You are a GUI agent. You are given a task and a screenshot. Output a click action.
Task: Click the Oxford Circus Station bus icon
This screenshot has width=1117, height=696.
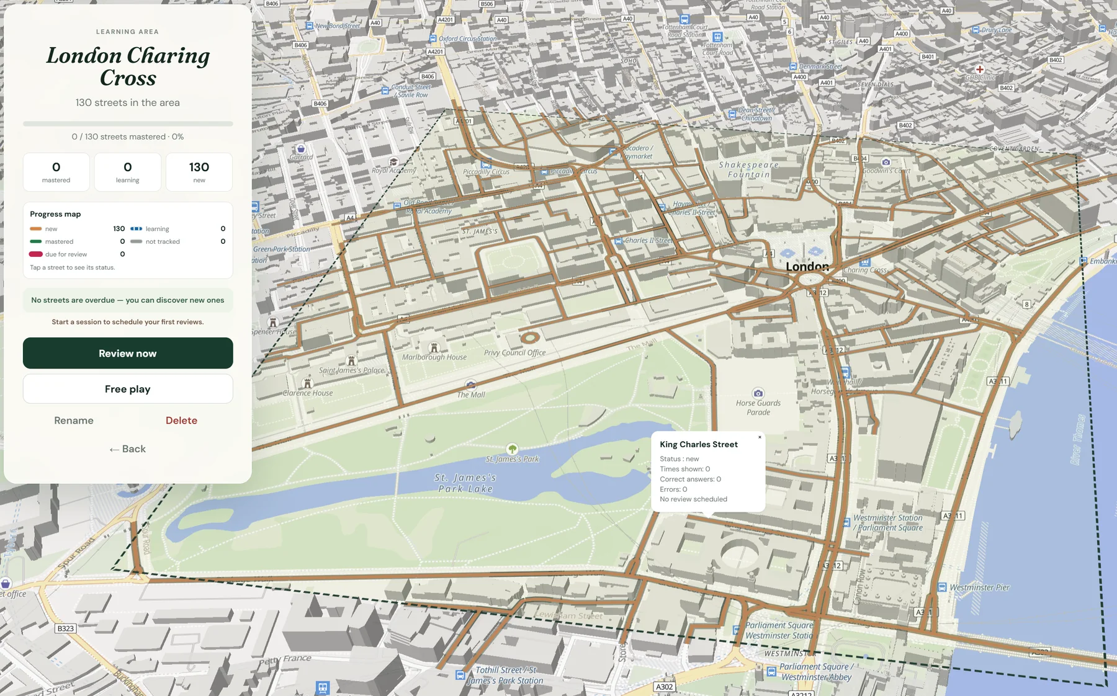433,38
